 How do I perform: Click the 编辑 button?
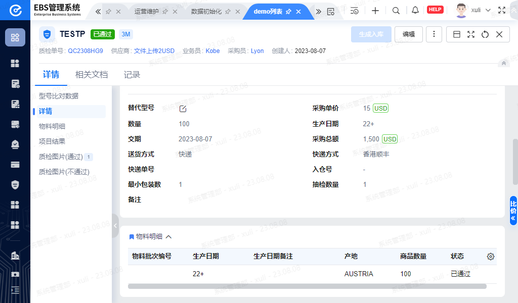click(x=409, y=34)
